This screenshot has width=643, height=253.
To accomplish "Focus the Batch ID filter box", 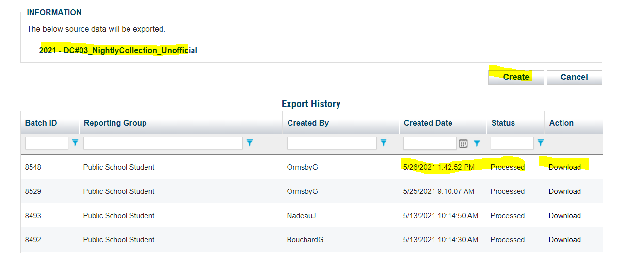I will pos(47,143).
